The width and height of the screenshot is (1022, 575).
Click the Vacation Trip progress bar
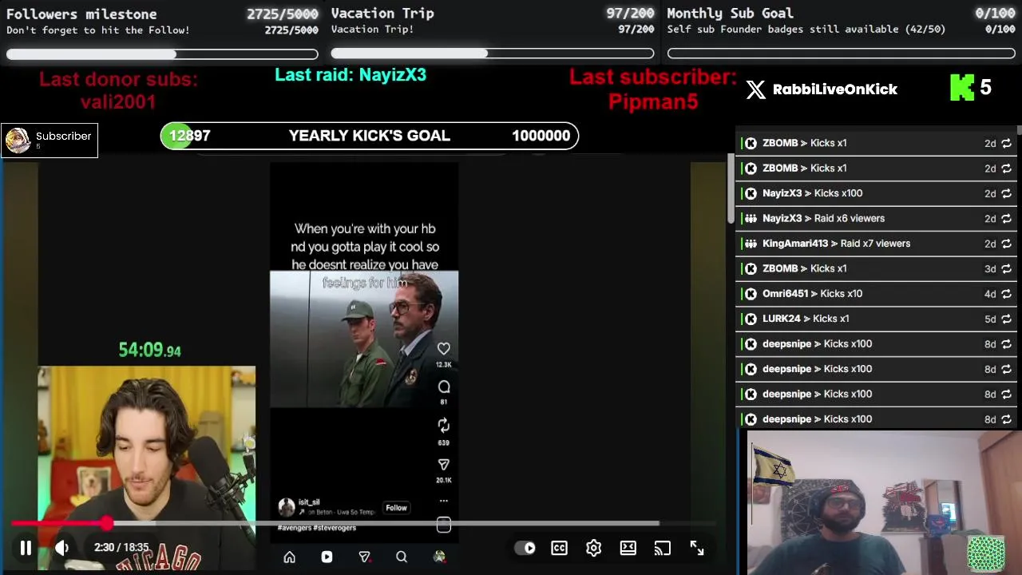[493, 54]
